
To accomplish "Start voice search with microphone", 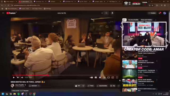I will click(x=112, y=13).
